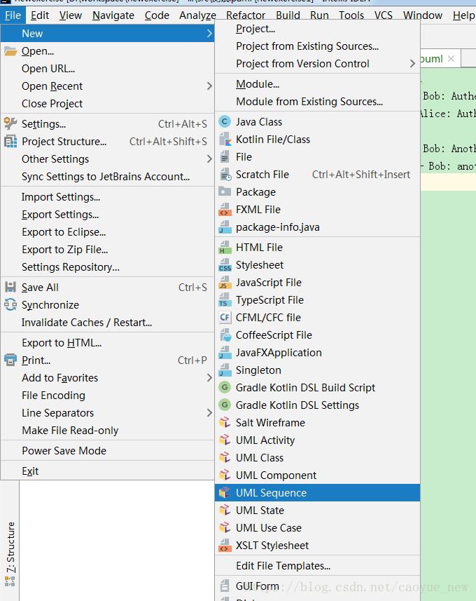Open the Structure tool window tab
This screenshot has width=476, height=601.
[10, 554]
